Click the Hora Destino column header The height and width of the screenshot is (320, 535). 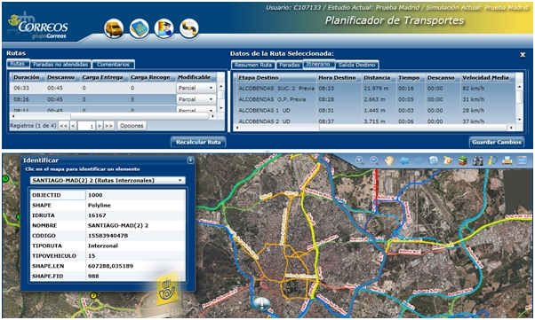[x=337, y=78]
